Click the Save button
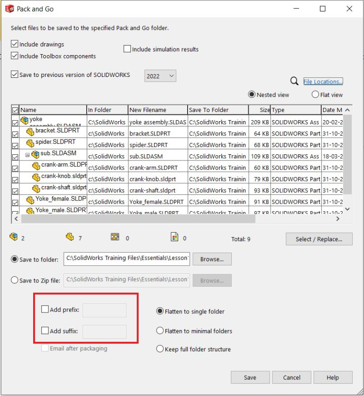Viewport: 364px width, 396px height. click(x=250, y=377)
